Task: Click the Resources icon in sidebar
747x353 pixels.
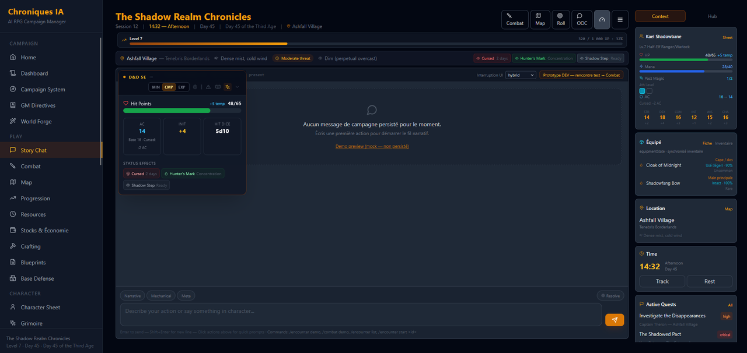Action: [x=13, y=214]
